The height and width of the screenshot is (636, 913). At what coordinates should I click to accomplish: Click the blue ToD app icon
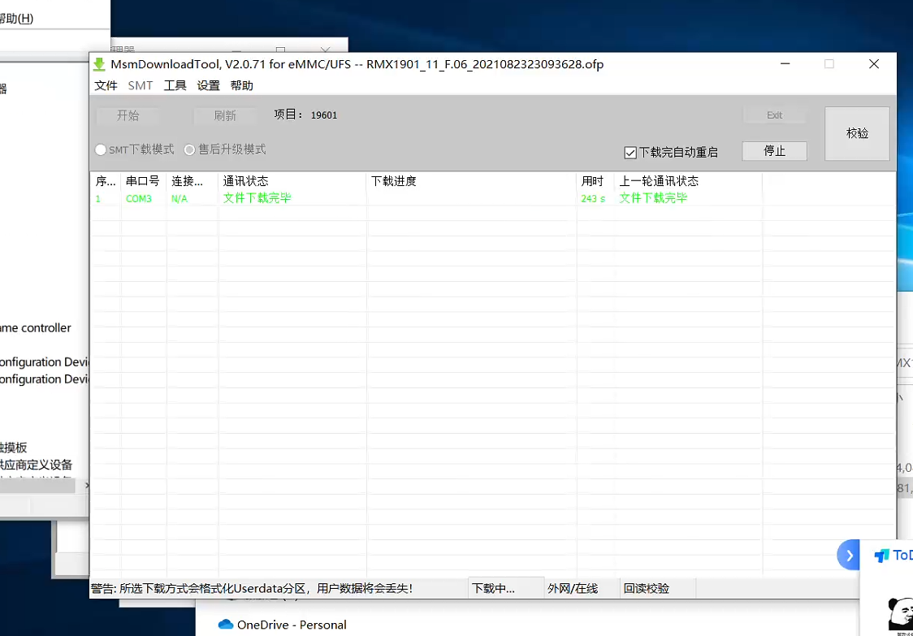coord(881,556)
